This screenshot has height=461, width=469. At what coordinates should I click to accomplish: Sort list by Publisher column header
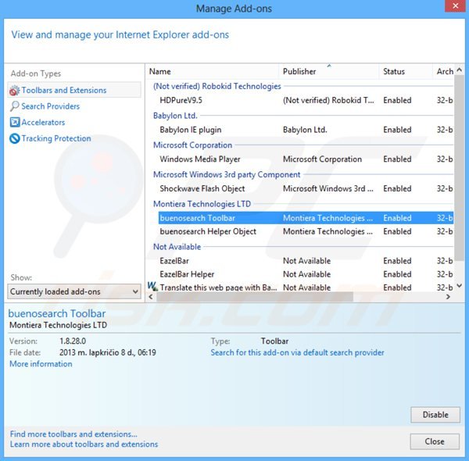[x=328, y=71]
